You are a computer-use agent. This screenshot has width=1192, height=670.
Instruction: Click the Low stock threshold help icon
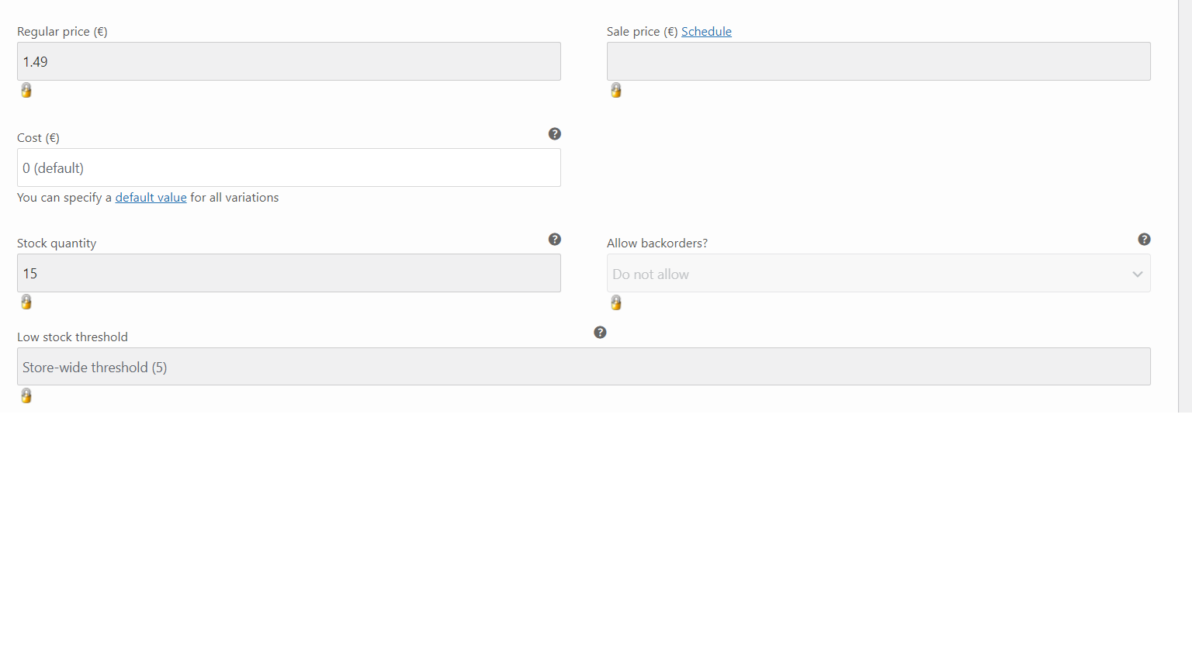(600, 333)
